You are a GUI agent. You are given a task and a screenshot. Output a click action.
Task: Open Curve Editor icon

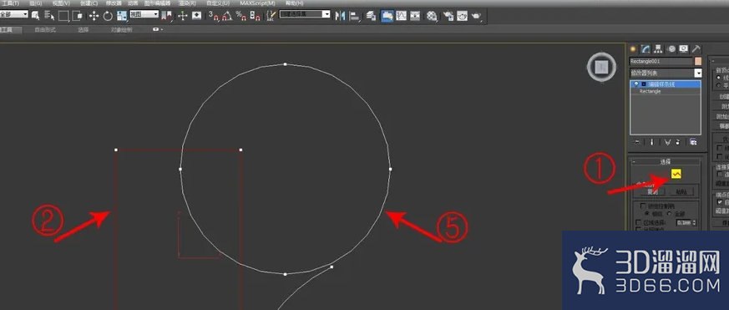click(x=401, y=15)
